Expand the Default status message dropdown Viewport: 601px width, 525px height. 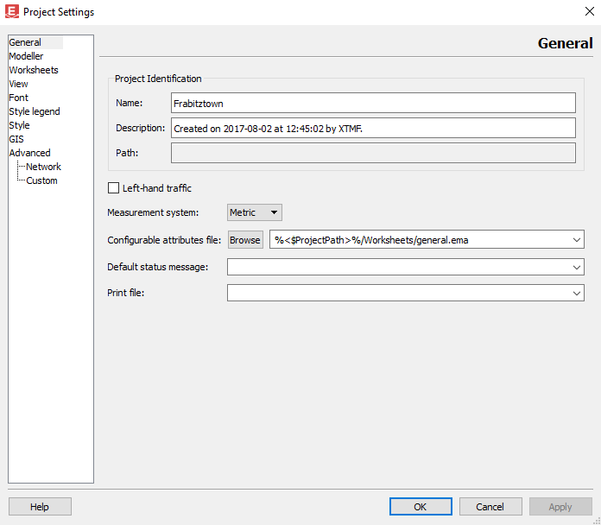coord(577,268)
